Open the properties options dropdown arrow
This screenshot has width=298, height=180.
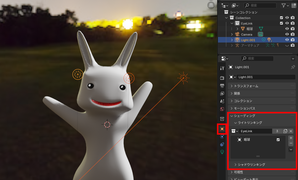click(x=293, y=59)
